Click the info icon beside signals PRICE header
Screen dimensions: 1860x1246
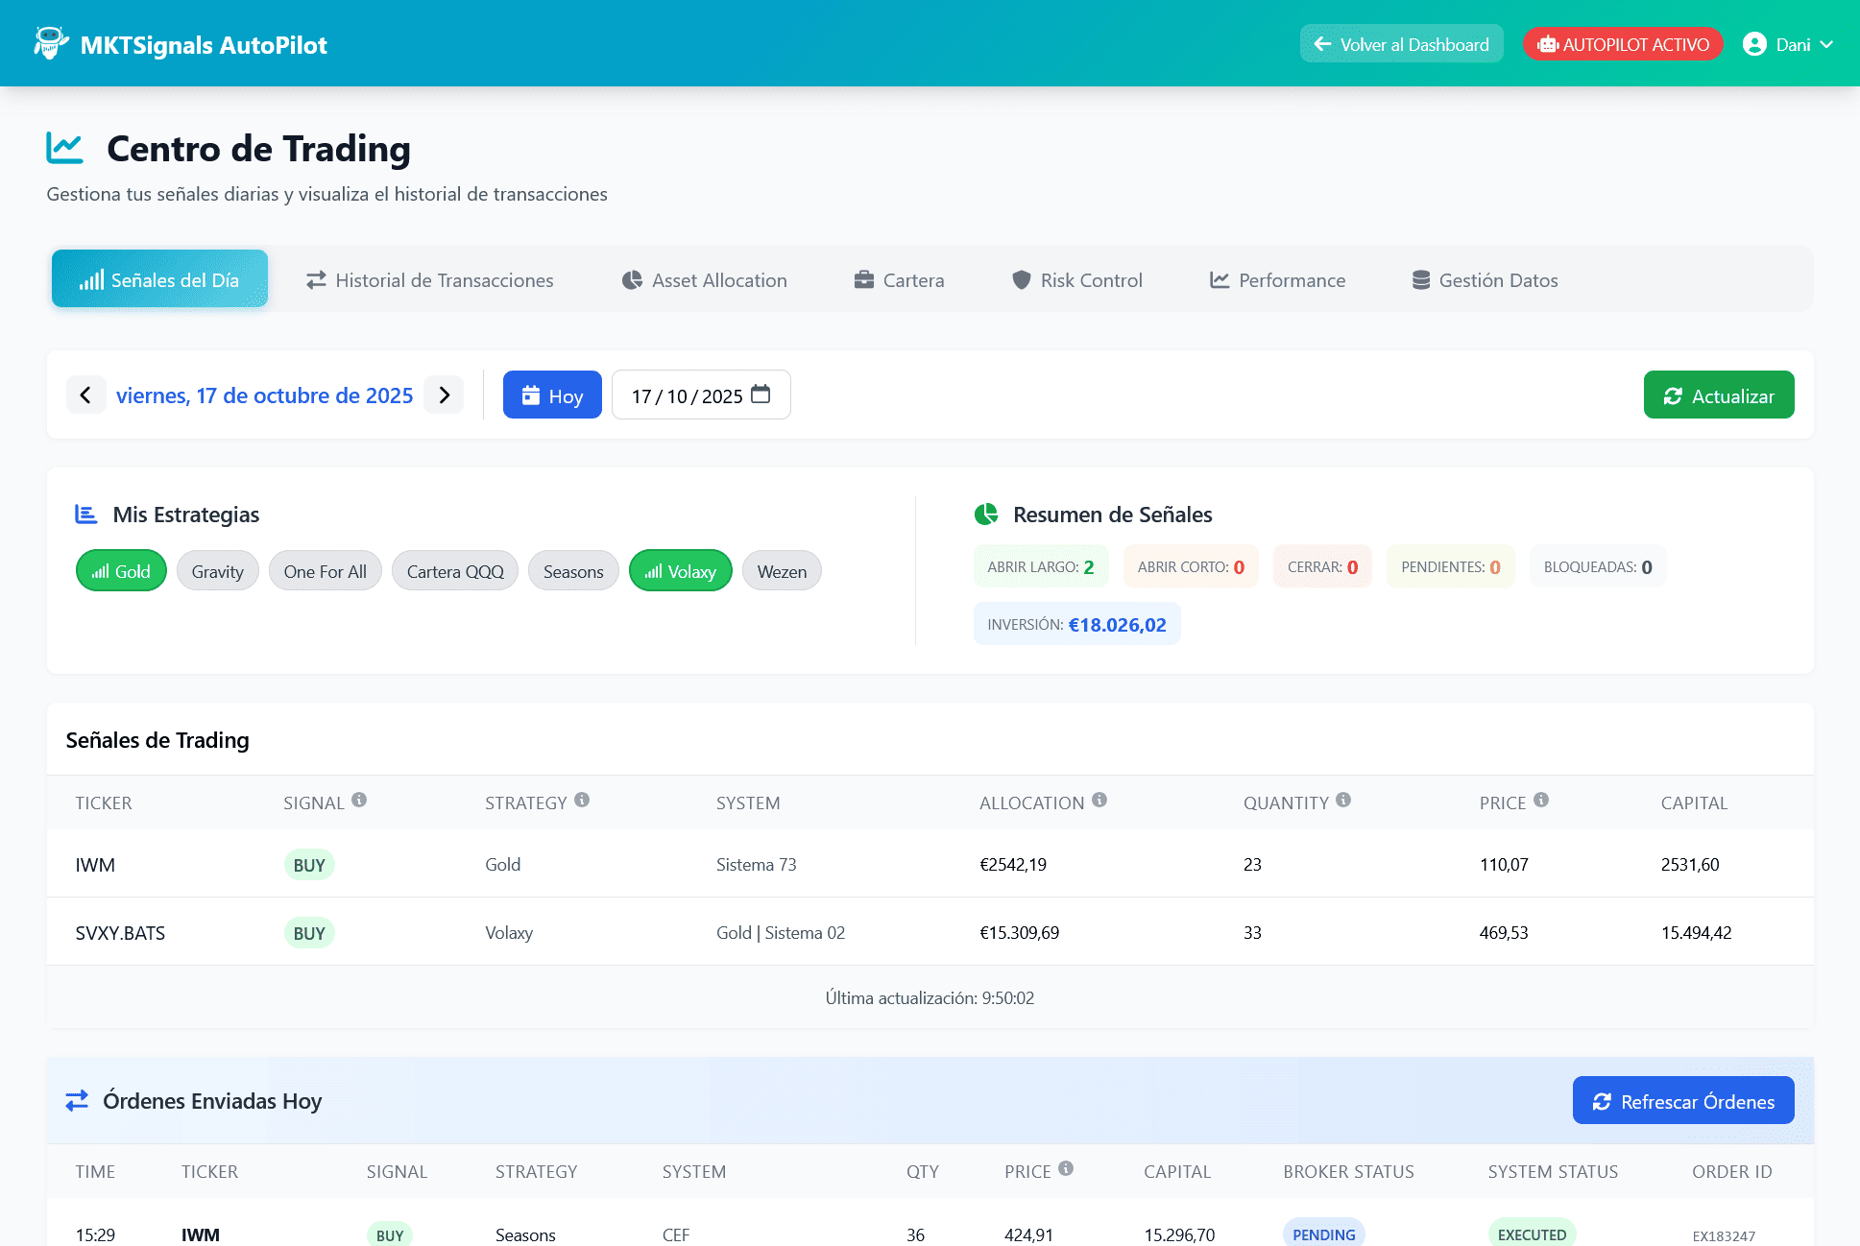coord(1541,800)
